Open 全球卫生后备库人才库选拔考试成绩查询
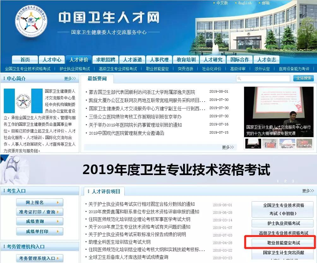317x263 pixels. [128, 257]
